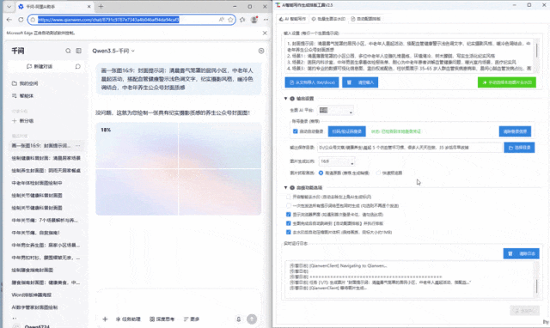Click 从文档导入 (txt/docx) button

pos(312,82)
